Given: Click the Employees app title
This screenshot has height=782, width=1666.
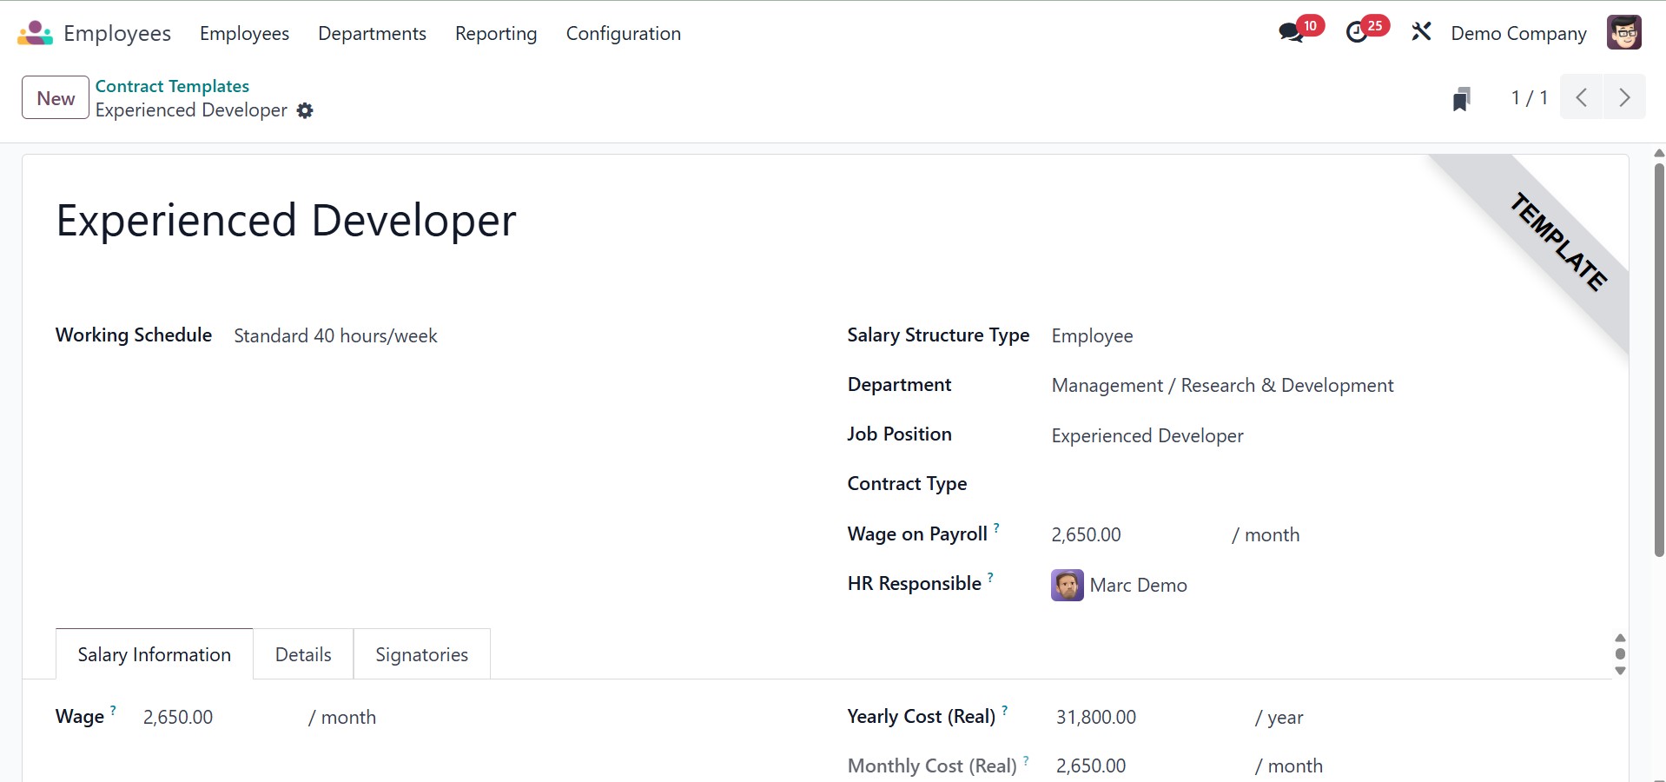Looking at the screenshot, I should [x=117, y=33].
